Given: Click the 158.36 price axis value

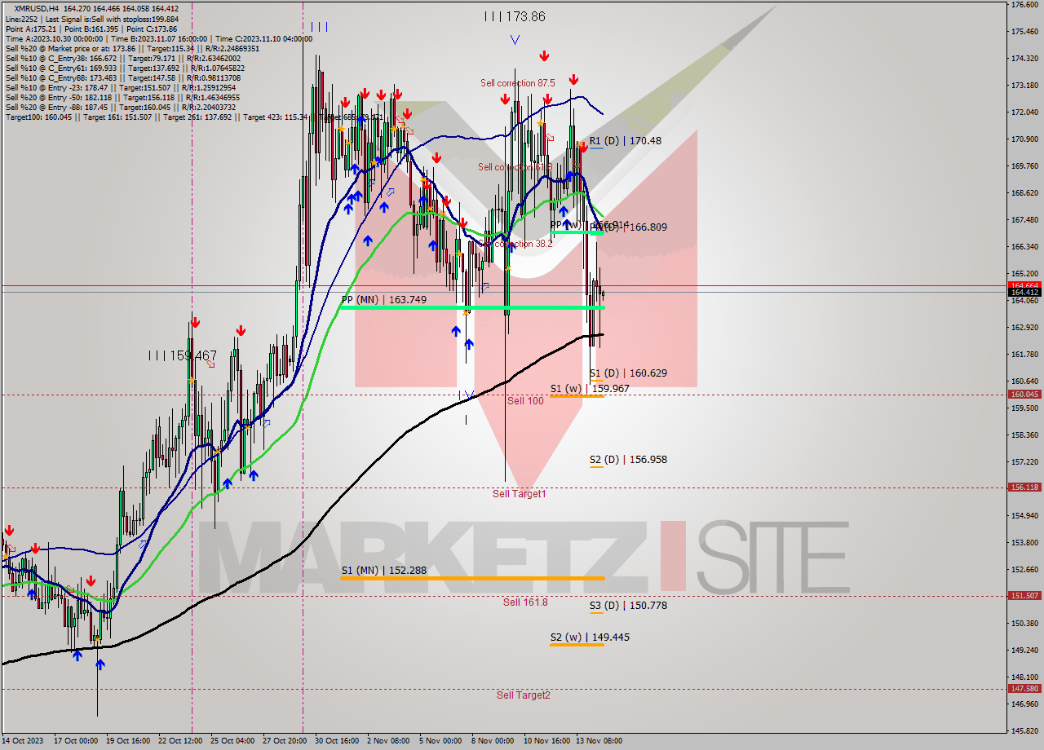Looking at the screenshot, I should [1024, 435].
